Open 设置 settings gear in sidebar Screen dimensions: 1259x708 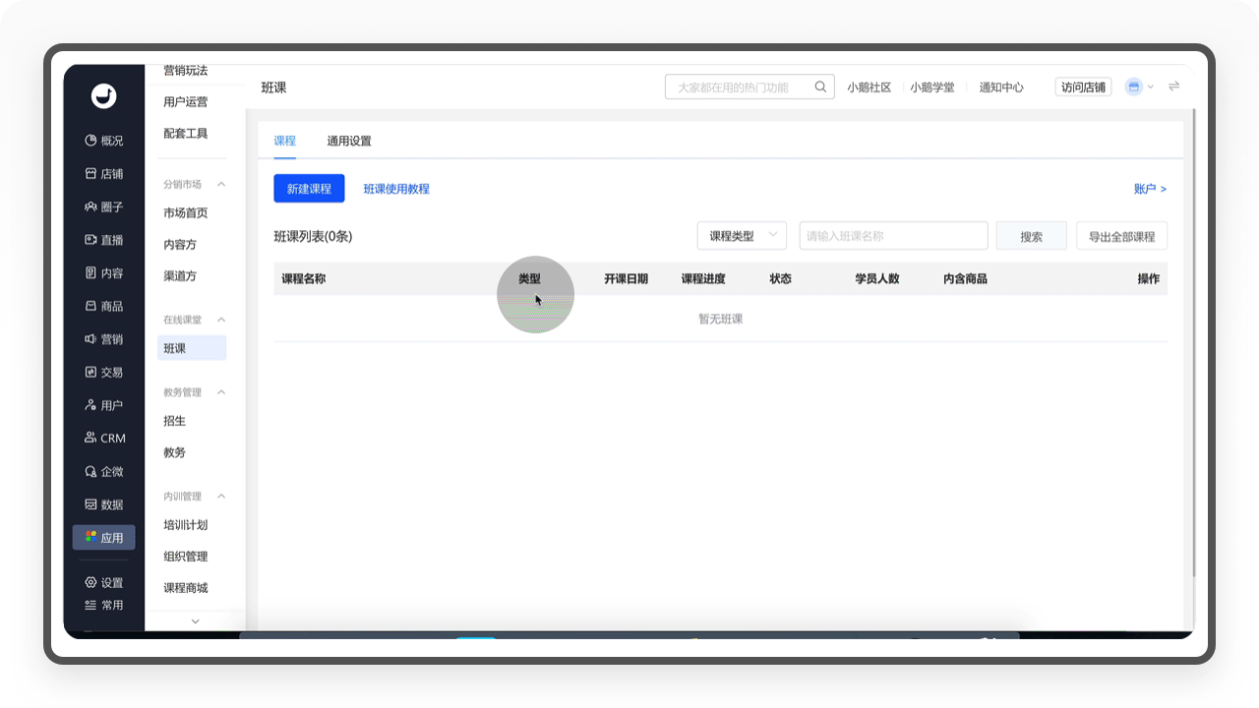pos(103,583)
